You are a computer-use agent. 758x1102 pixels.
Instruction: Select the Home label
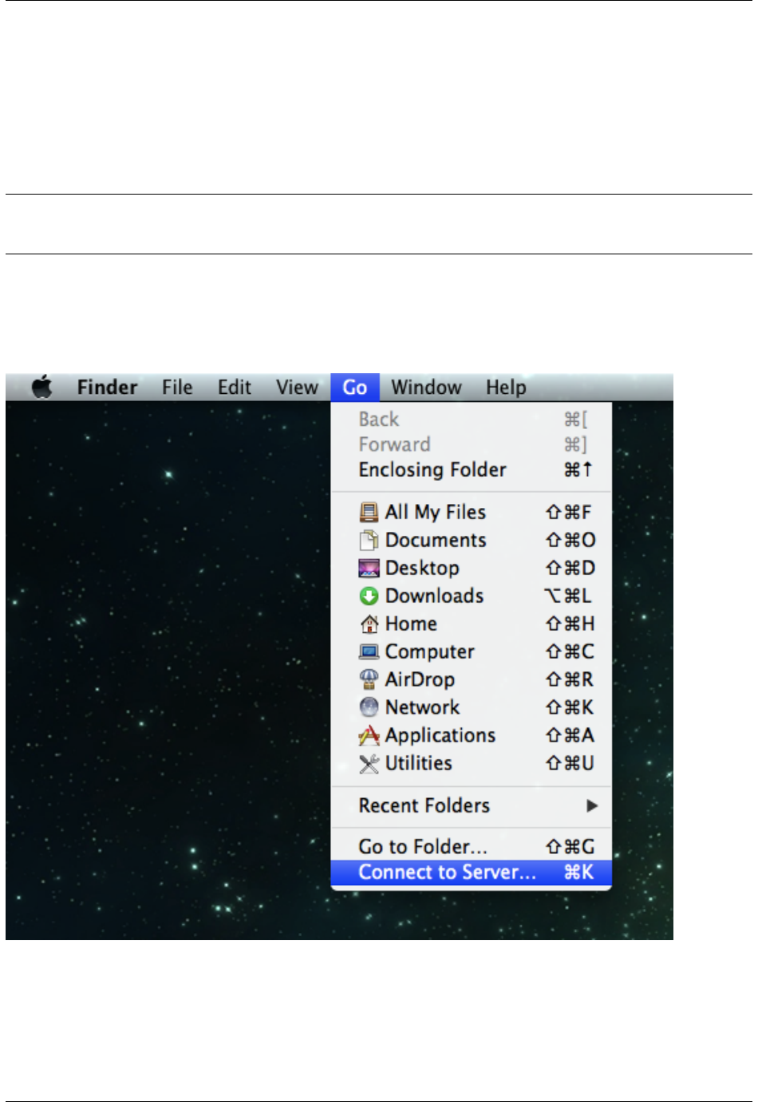click(411, 624)
